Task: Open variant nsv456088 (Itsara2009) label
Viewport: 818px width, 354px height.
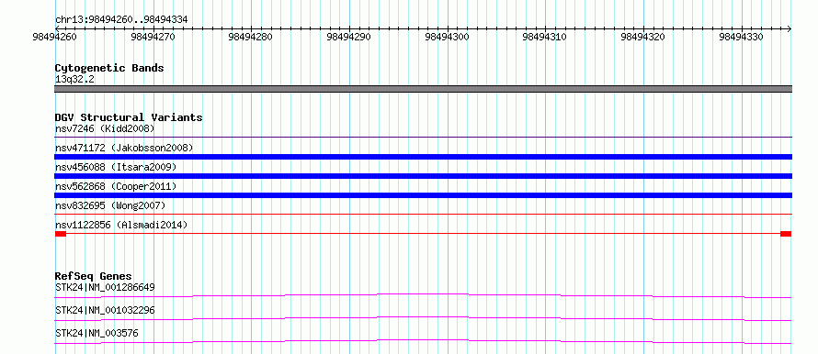Action: [x=116, y=167]
